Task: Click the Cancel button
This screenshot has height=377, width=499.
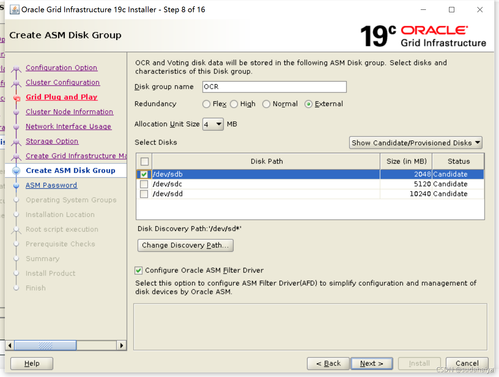Action: [x=467, y=364]
